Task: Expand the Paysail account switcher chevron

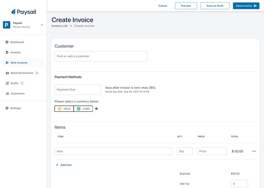Action: (x=42, y=25)
